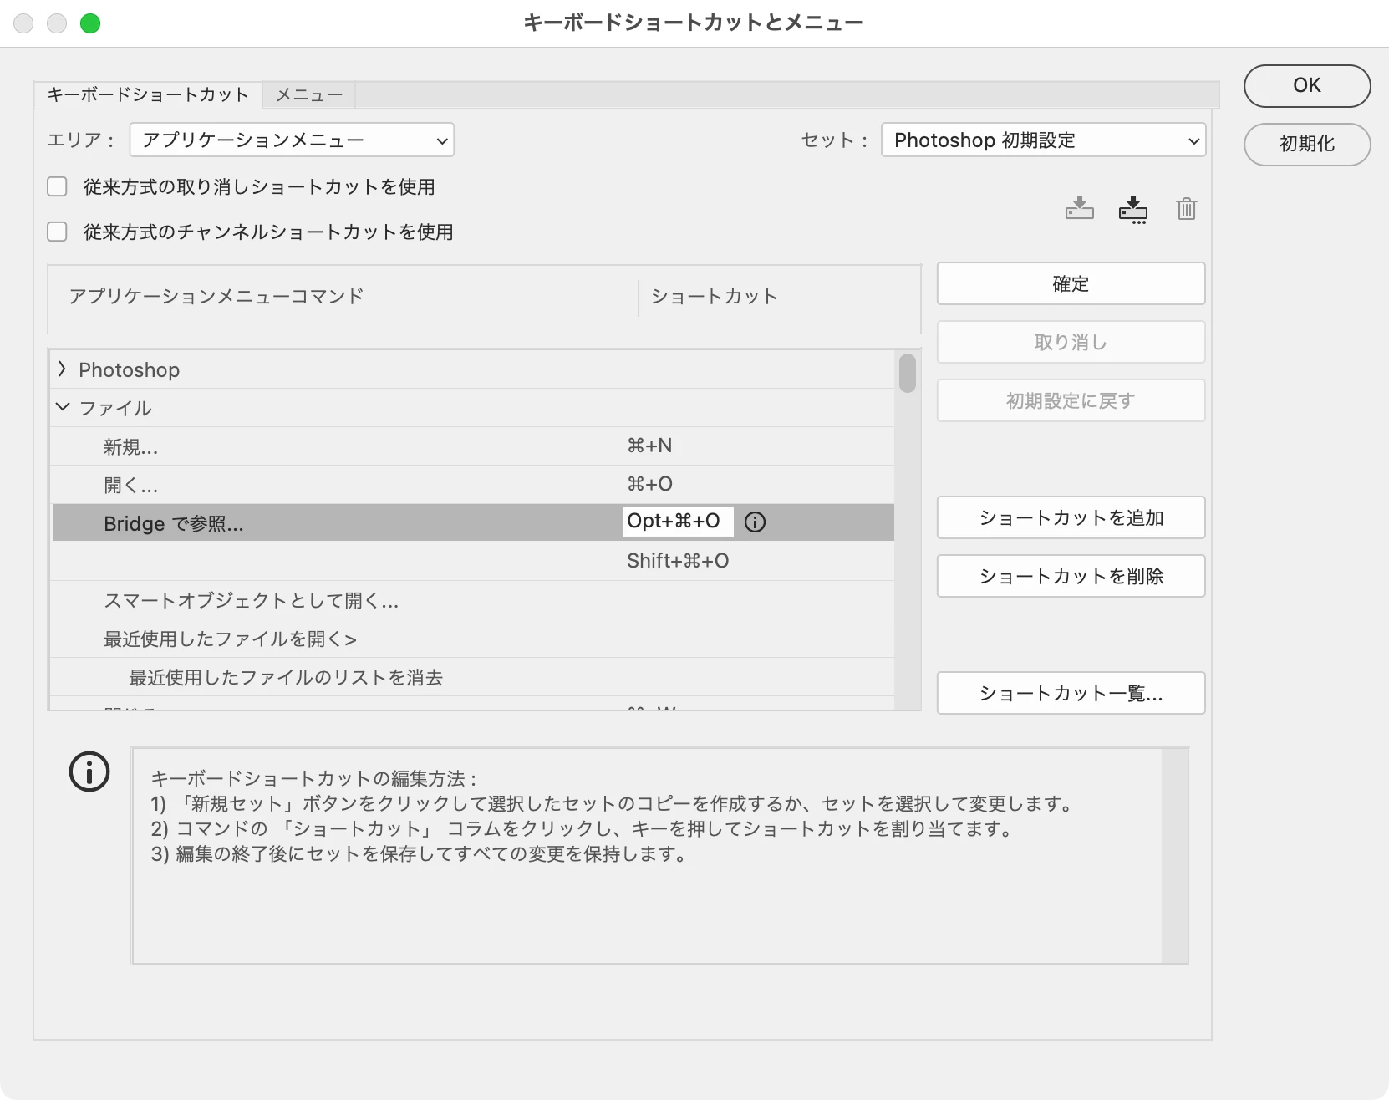The height and width of the screenshot is (1100, 1389).
Task: Click the ⌘+O shortcut cell
Action: [x=649, y=484]
